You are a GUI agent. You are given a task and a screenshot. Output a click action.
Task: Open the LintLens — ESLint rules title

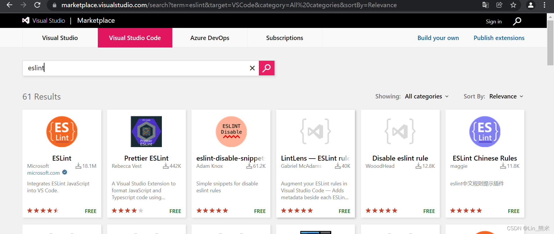coord(315,158)
